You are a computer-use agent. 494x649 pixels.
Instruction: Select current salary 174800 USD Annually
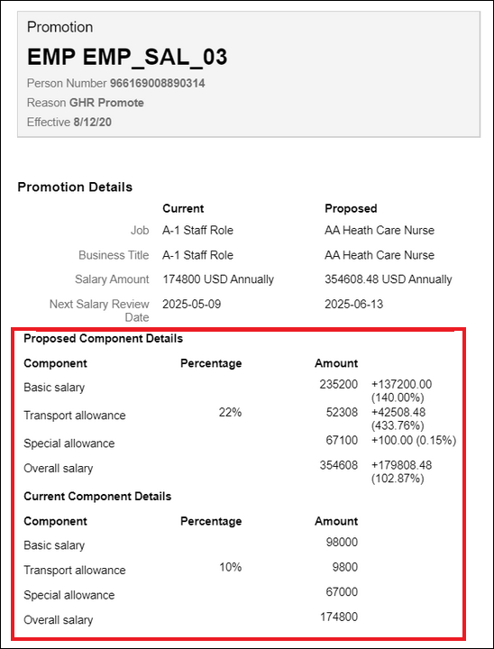218,279
